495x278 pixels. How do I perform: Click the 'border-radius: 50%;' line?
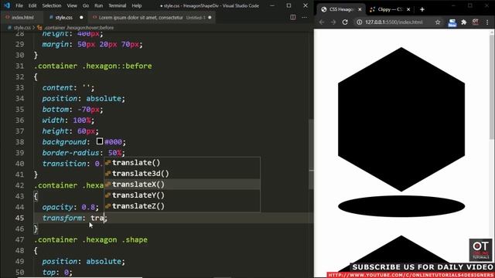84,153
